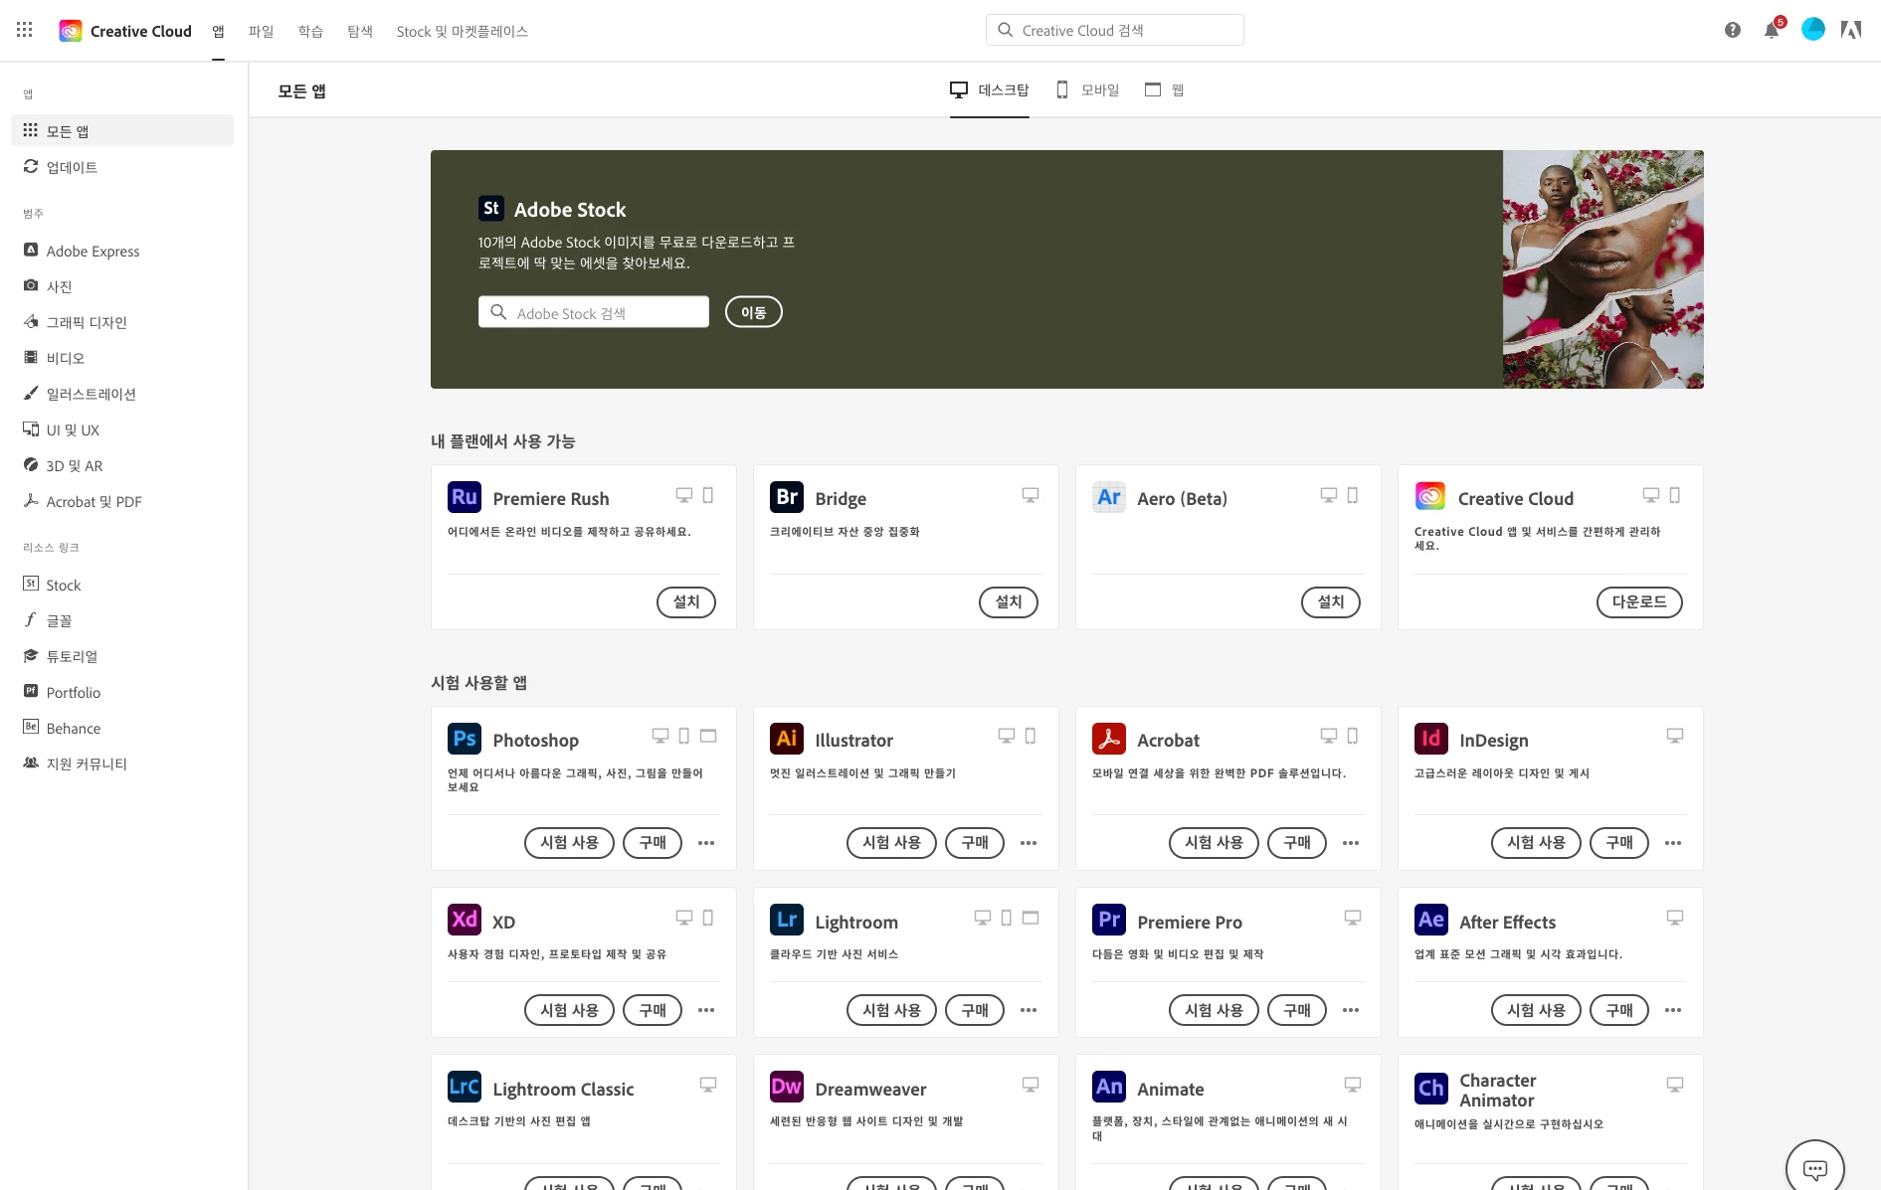Viewport: 1881px width, 1190px height.
Task: Open Portfolio link in sidebar
Action: pos(122,692)
